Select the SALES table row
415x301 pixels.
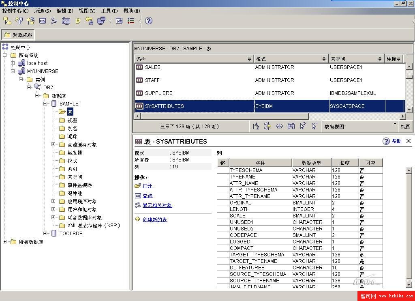(270, 67)
